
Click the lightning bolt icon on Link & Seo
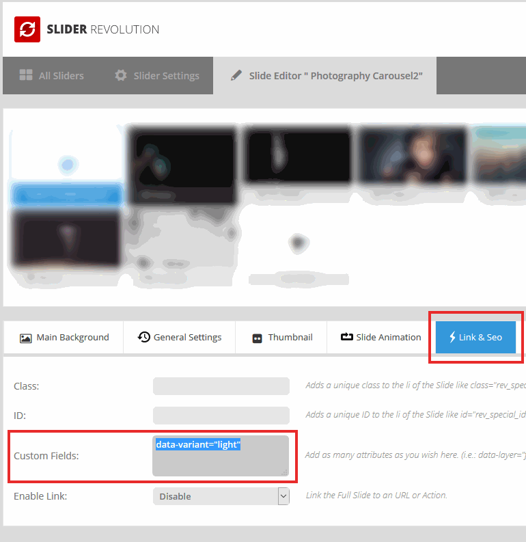pyautogui.click(x=452, y=337)
